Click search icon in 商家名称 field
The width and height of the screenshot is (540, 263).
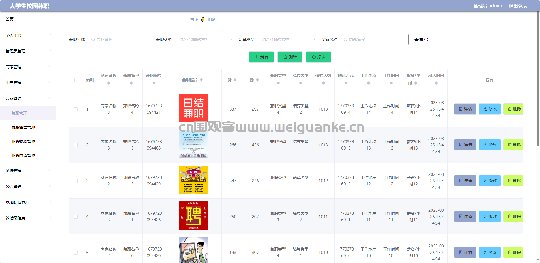click(345, 40)
